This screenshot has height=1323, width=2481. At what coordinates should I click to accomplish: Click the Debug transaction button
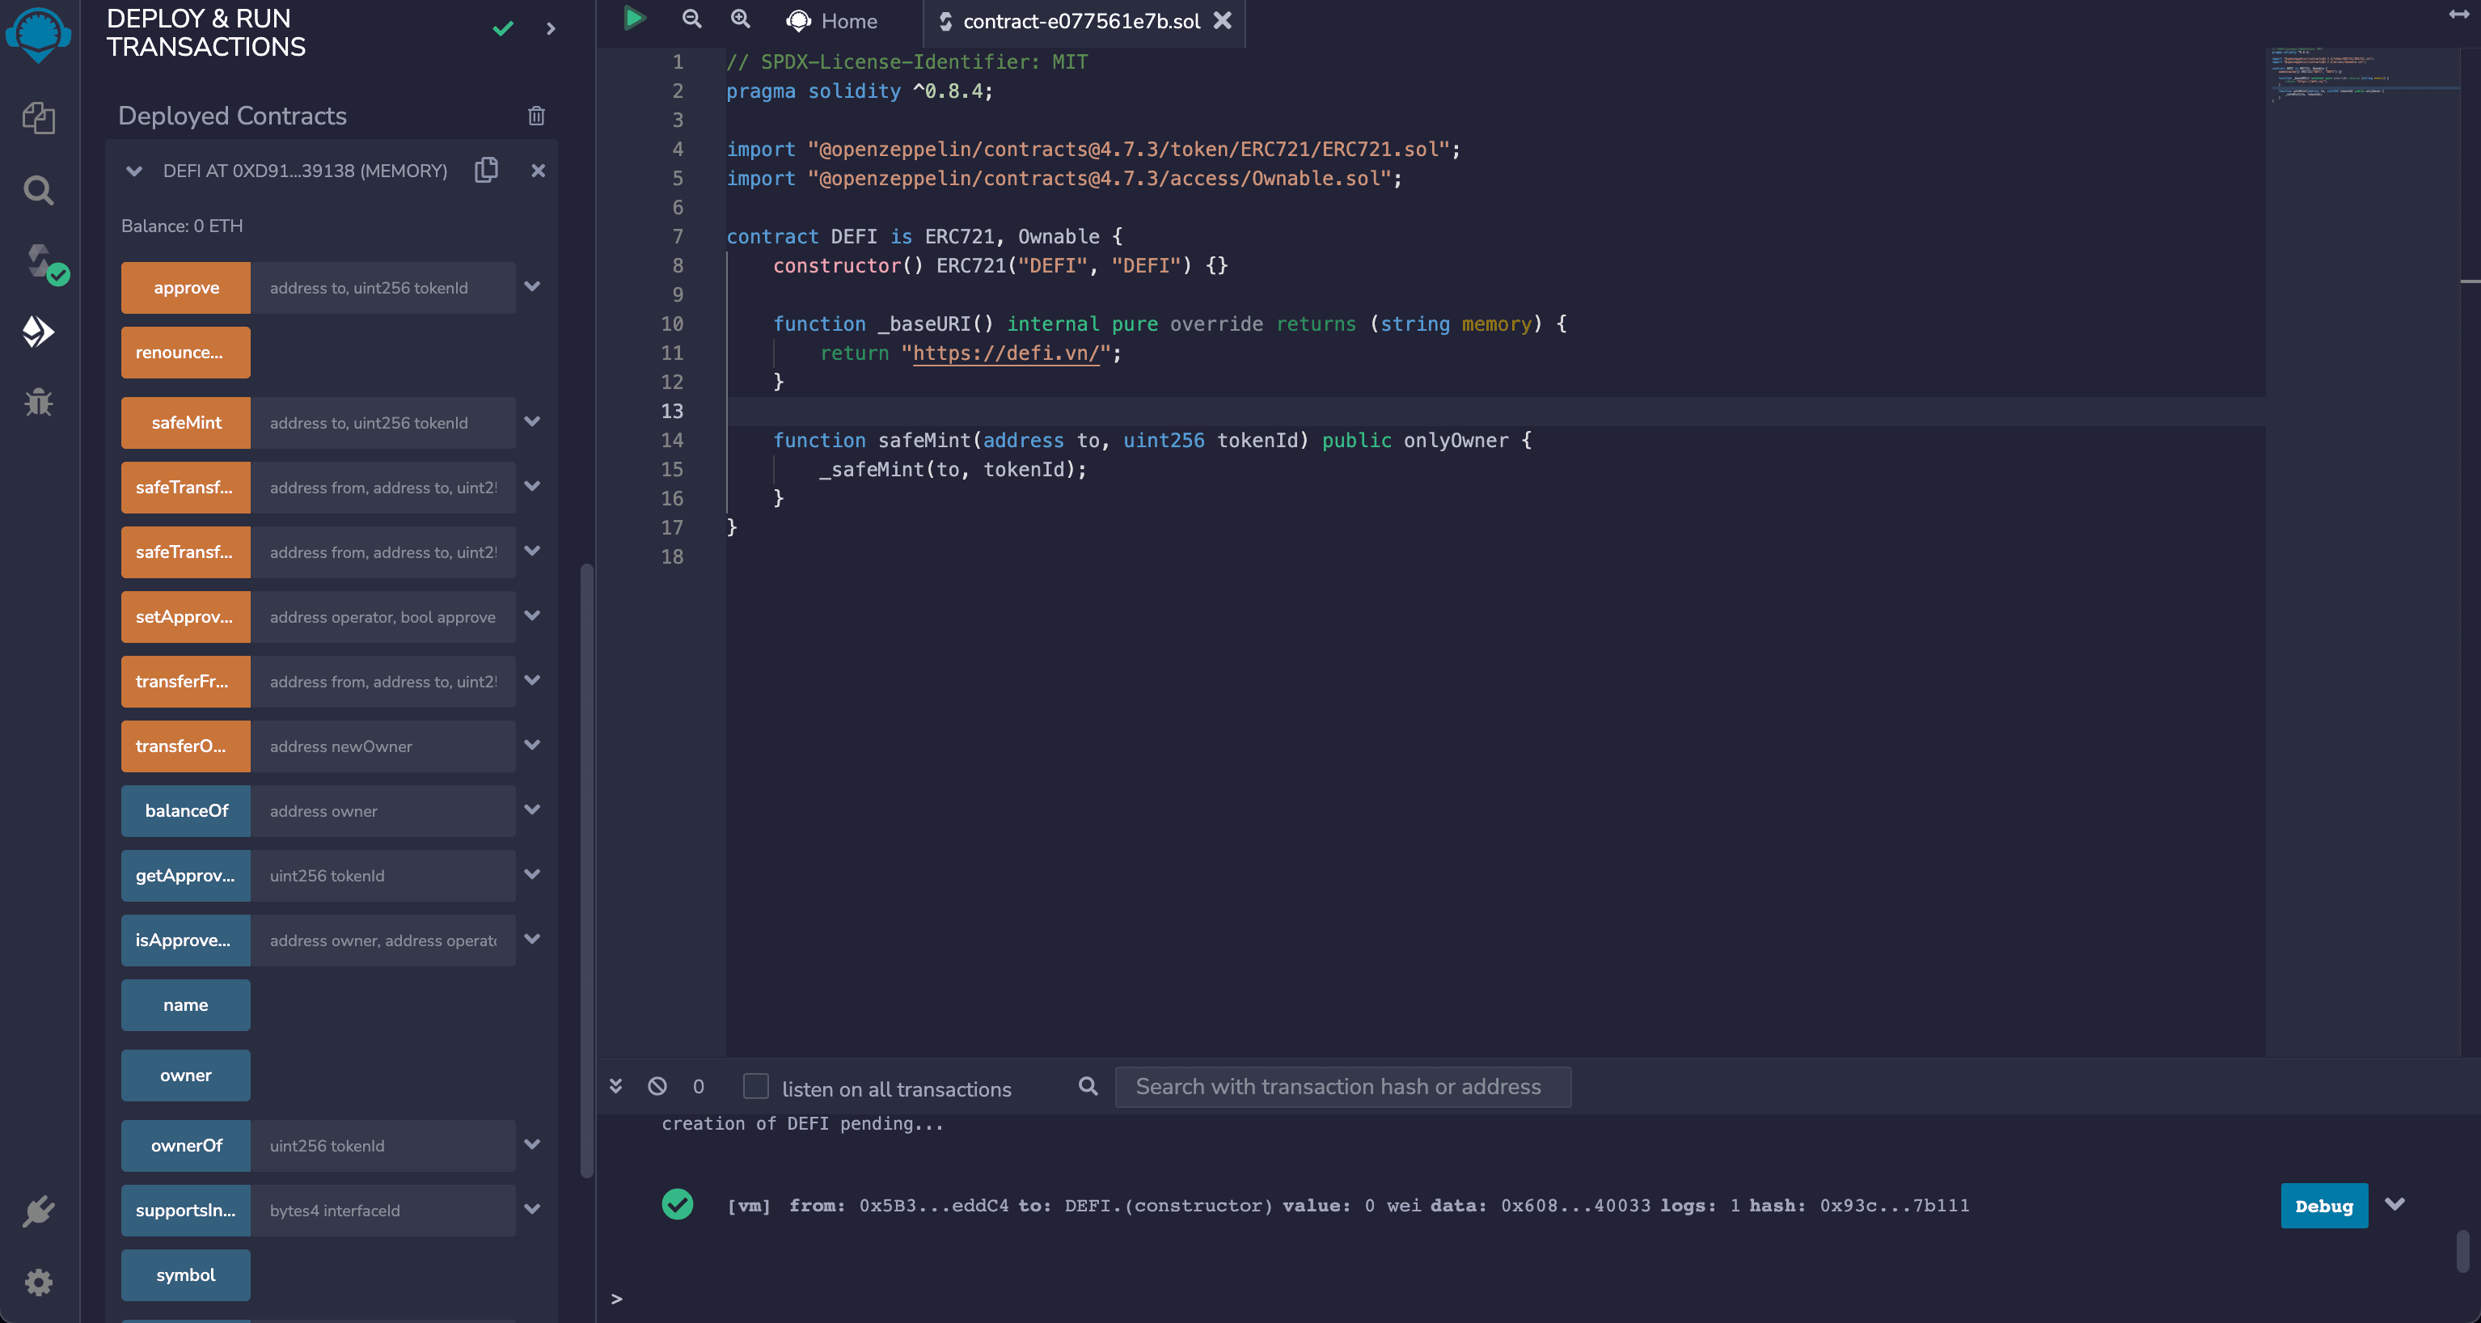click(2324, 1206)
